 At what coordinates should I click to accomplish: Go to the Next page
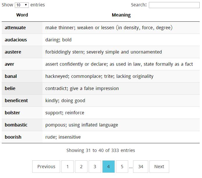pyautogui.click(x=159, y=166)
